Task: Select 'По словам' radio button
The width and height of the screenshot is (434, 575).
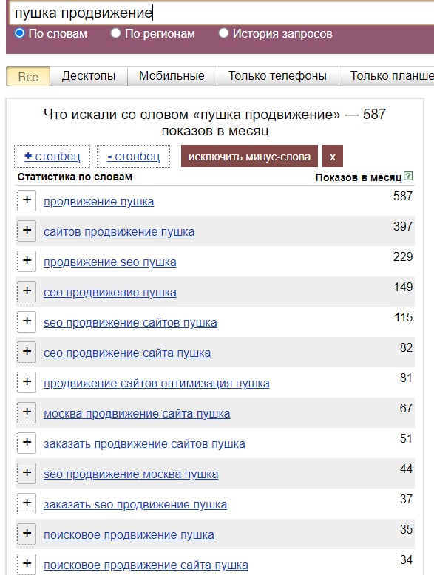Action: point(19,33)
